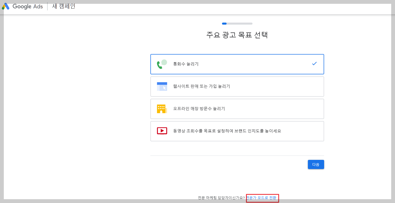Screen dimensions: 395x203
Task: Click the Google Ads logo
Action: pyautogui.click(x=22, y=6)
